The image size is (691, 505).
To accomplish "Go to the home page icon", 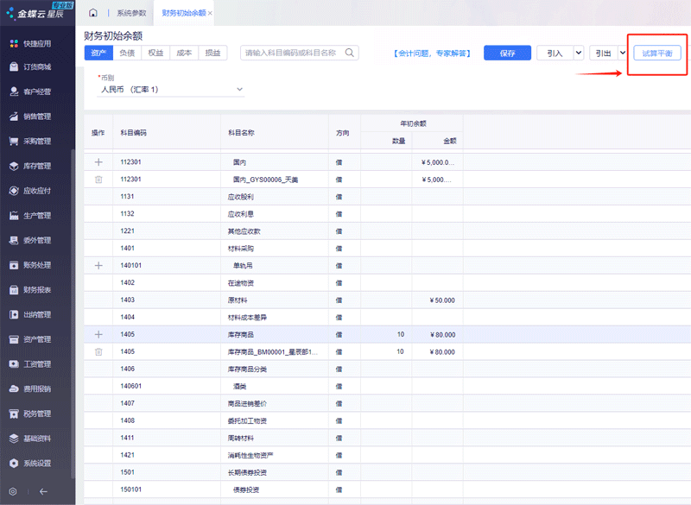I will [93, 13].
